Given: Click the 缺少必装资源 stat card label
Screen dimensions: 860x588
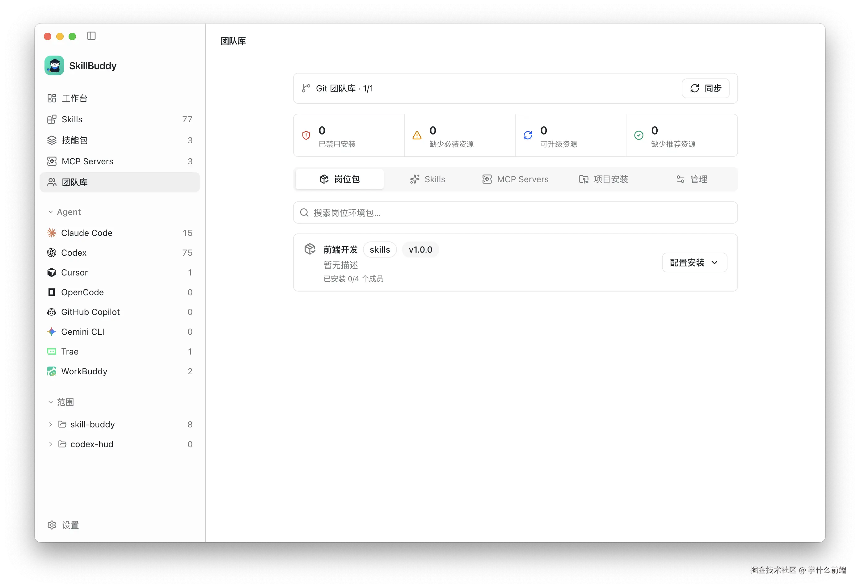Looking at the screenshot, I should pyautogui.click(x=451, y=144).
